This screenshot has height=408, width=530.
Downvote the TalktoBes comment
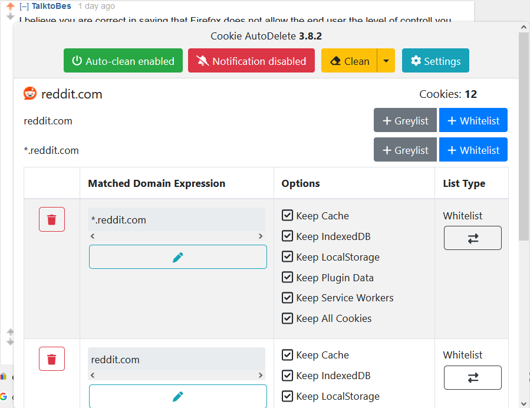11,16
